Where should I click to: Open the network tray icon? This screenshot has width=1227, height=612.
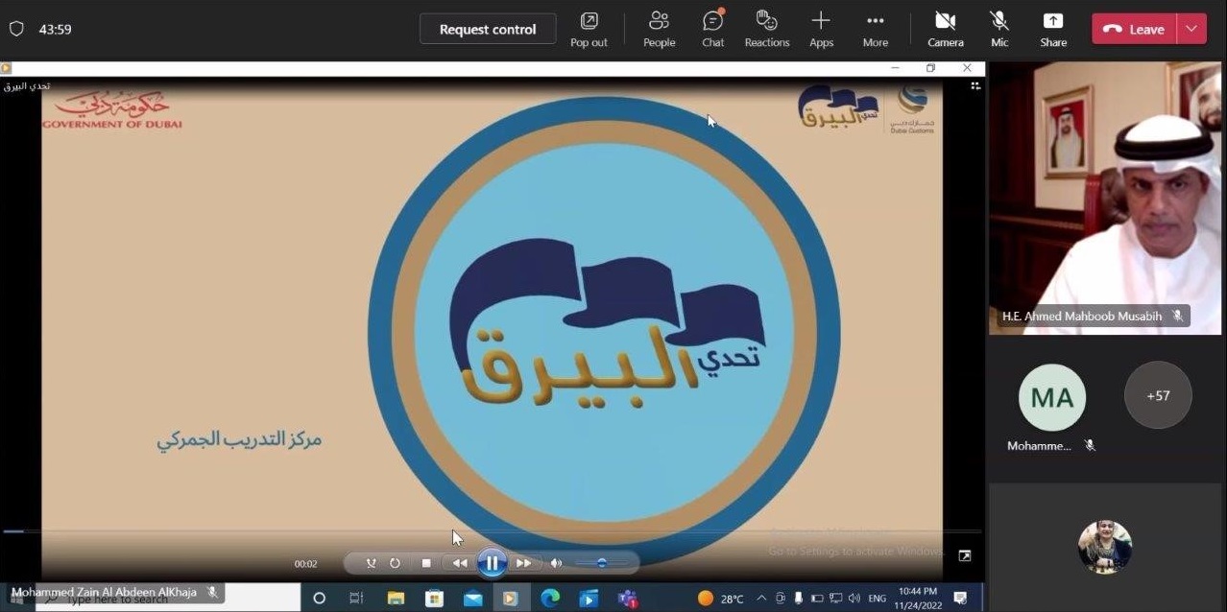[x=836, y=599]
